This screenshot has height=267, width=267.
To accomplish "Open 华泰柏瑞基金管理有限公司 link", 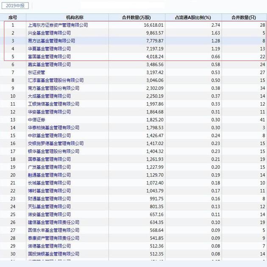I will 54,128.
